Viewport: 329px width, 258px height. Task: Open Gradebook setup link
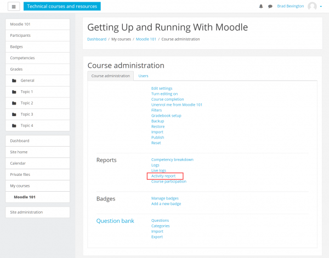[x=166, y=116]
